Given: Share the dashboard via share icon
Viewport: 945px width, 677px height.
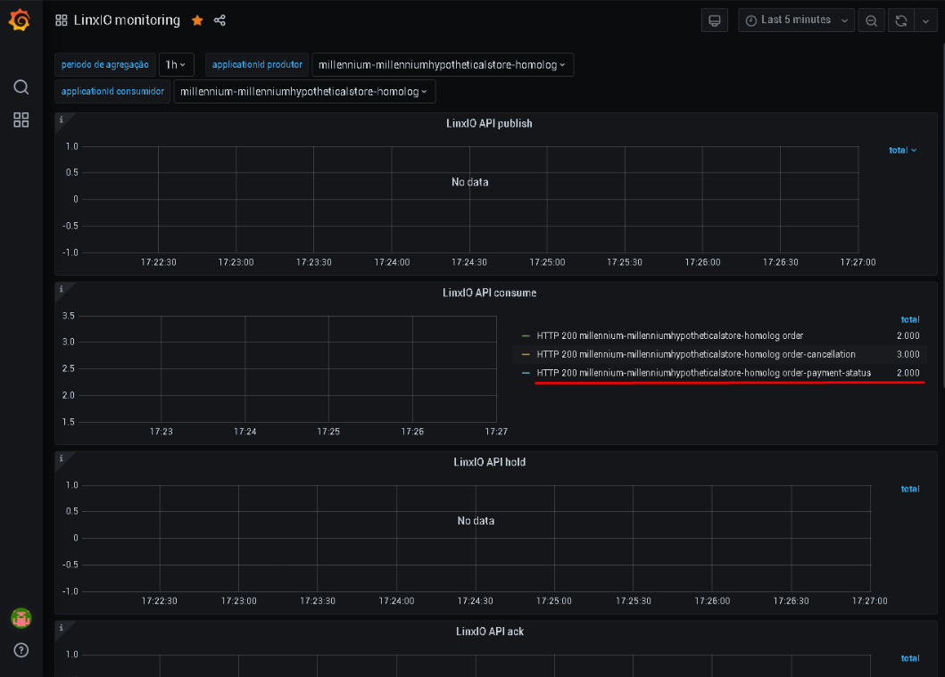Looking at the screenshot, I should point(220,21).
